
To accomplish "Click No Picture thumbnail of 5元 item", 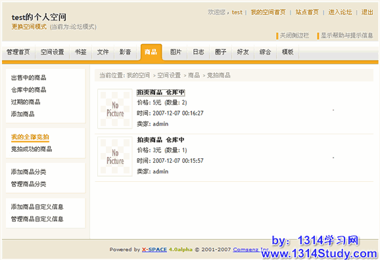I will [x=115, y=109].
